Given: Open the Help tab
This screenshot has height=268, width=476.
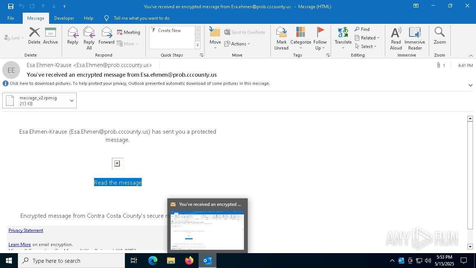Looking at the screenshot, I should coord(89,18).
